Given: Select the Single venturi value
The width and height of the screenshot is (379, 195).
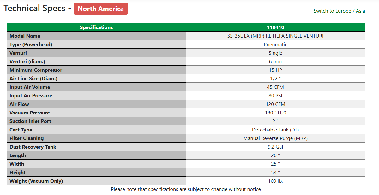Looking at the screenshot, I should [275, 53].
